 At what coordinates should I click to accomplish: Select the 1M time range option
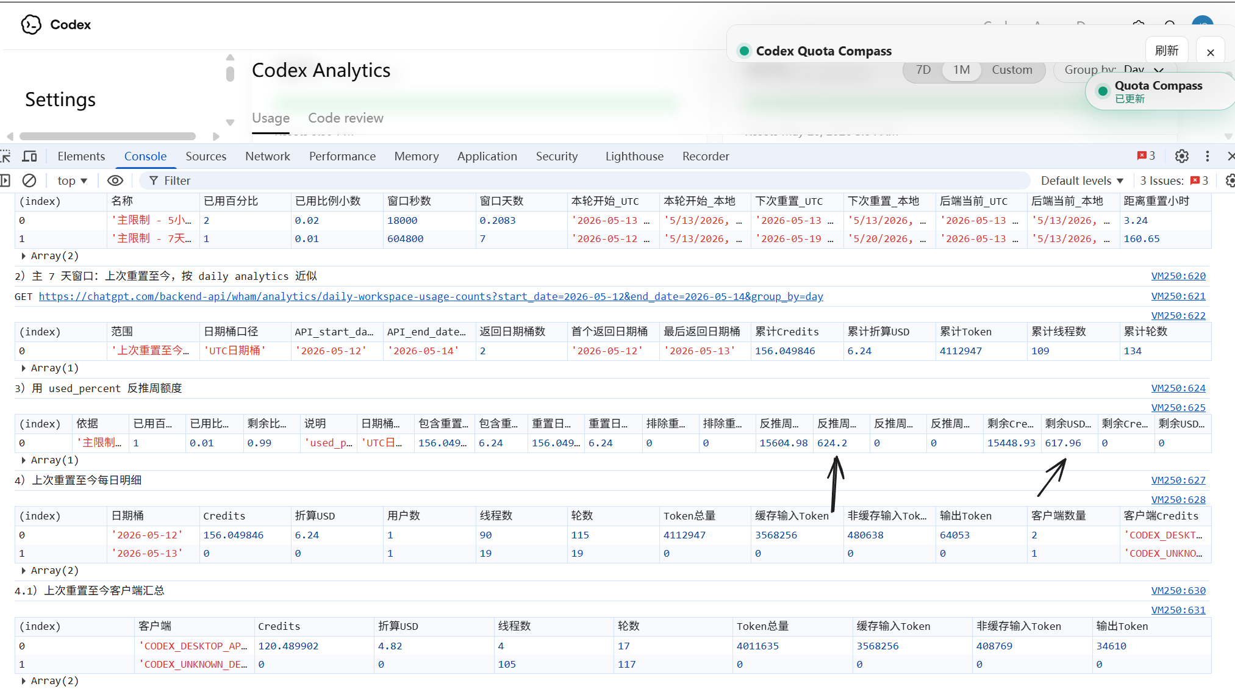(x=962, y=70)
